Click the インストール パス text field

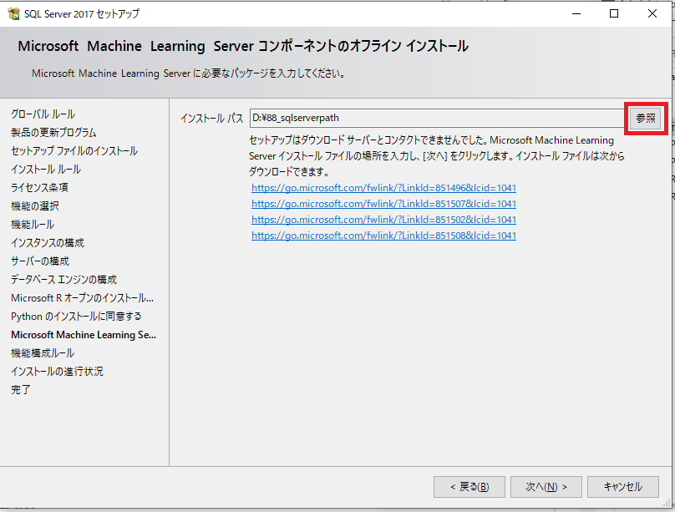coord(437,118)
